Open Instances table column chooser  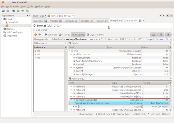pyautogui.click(x=66, y=47)
